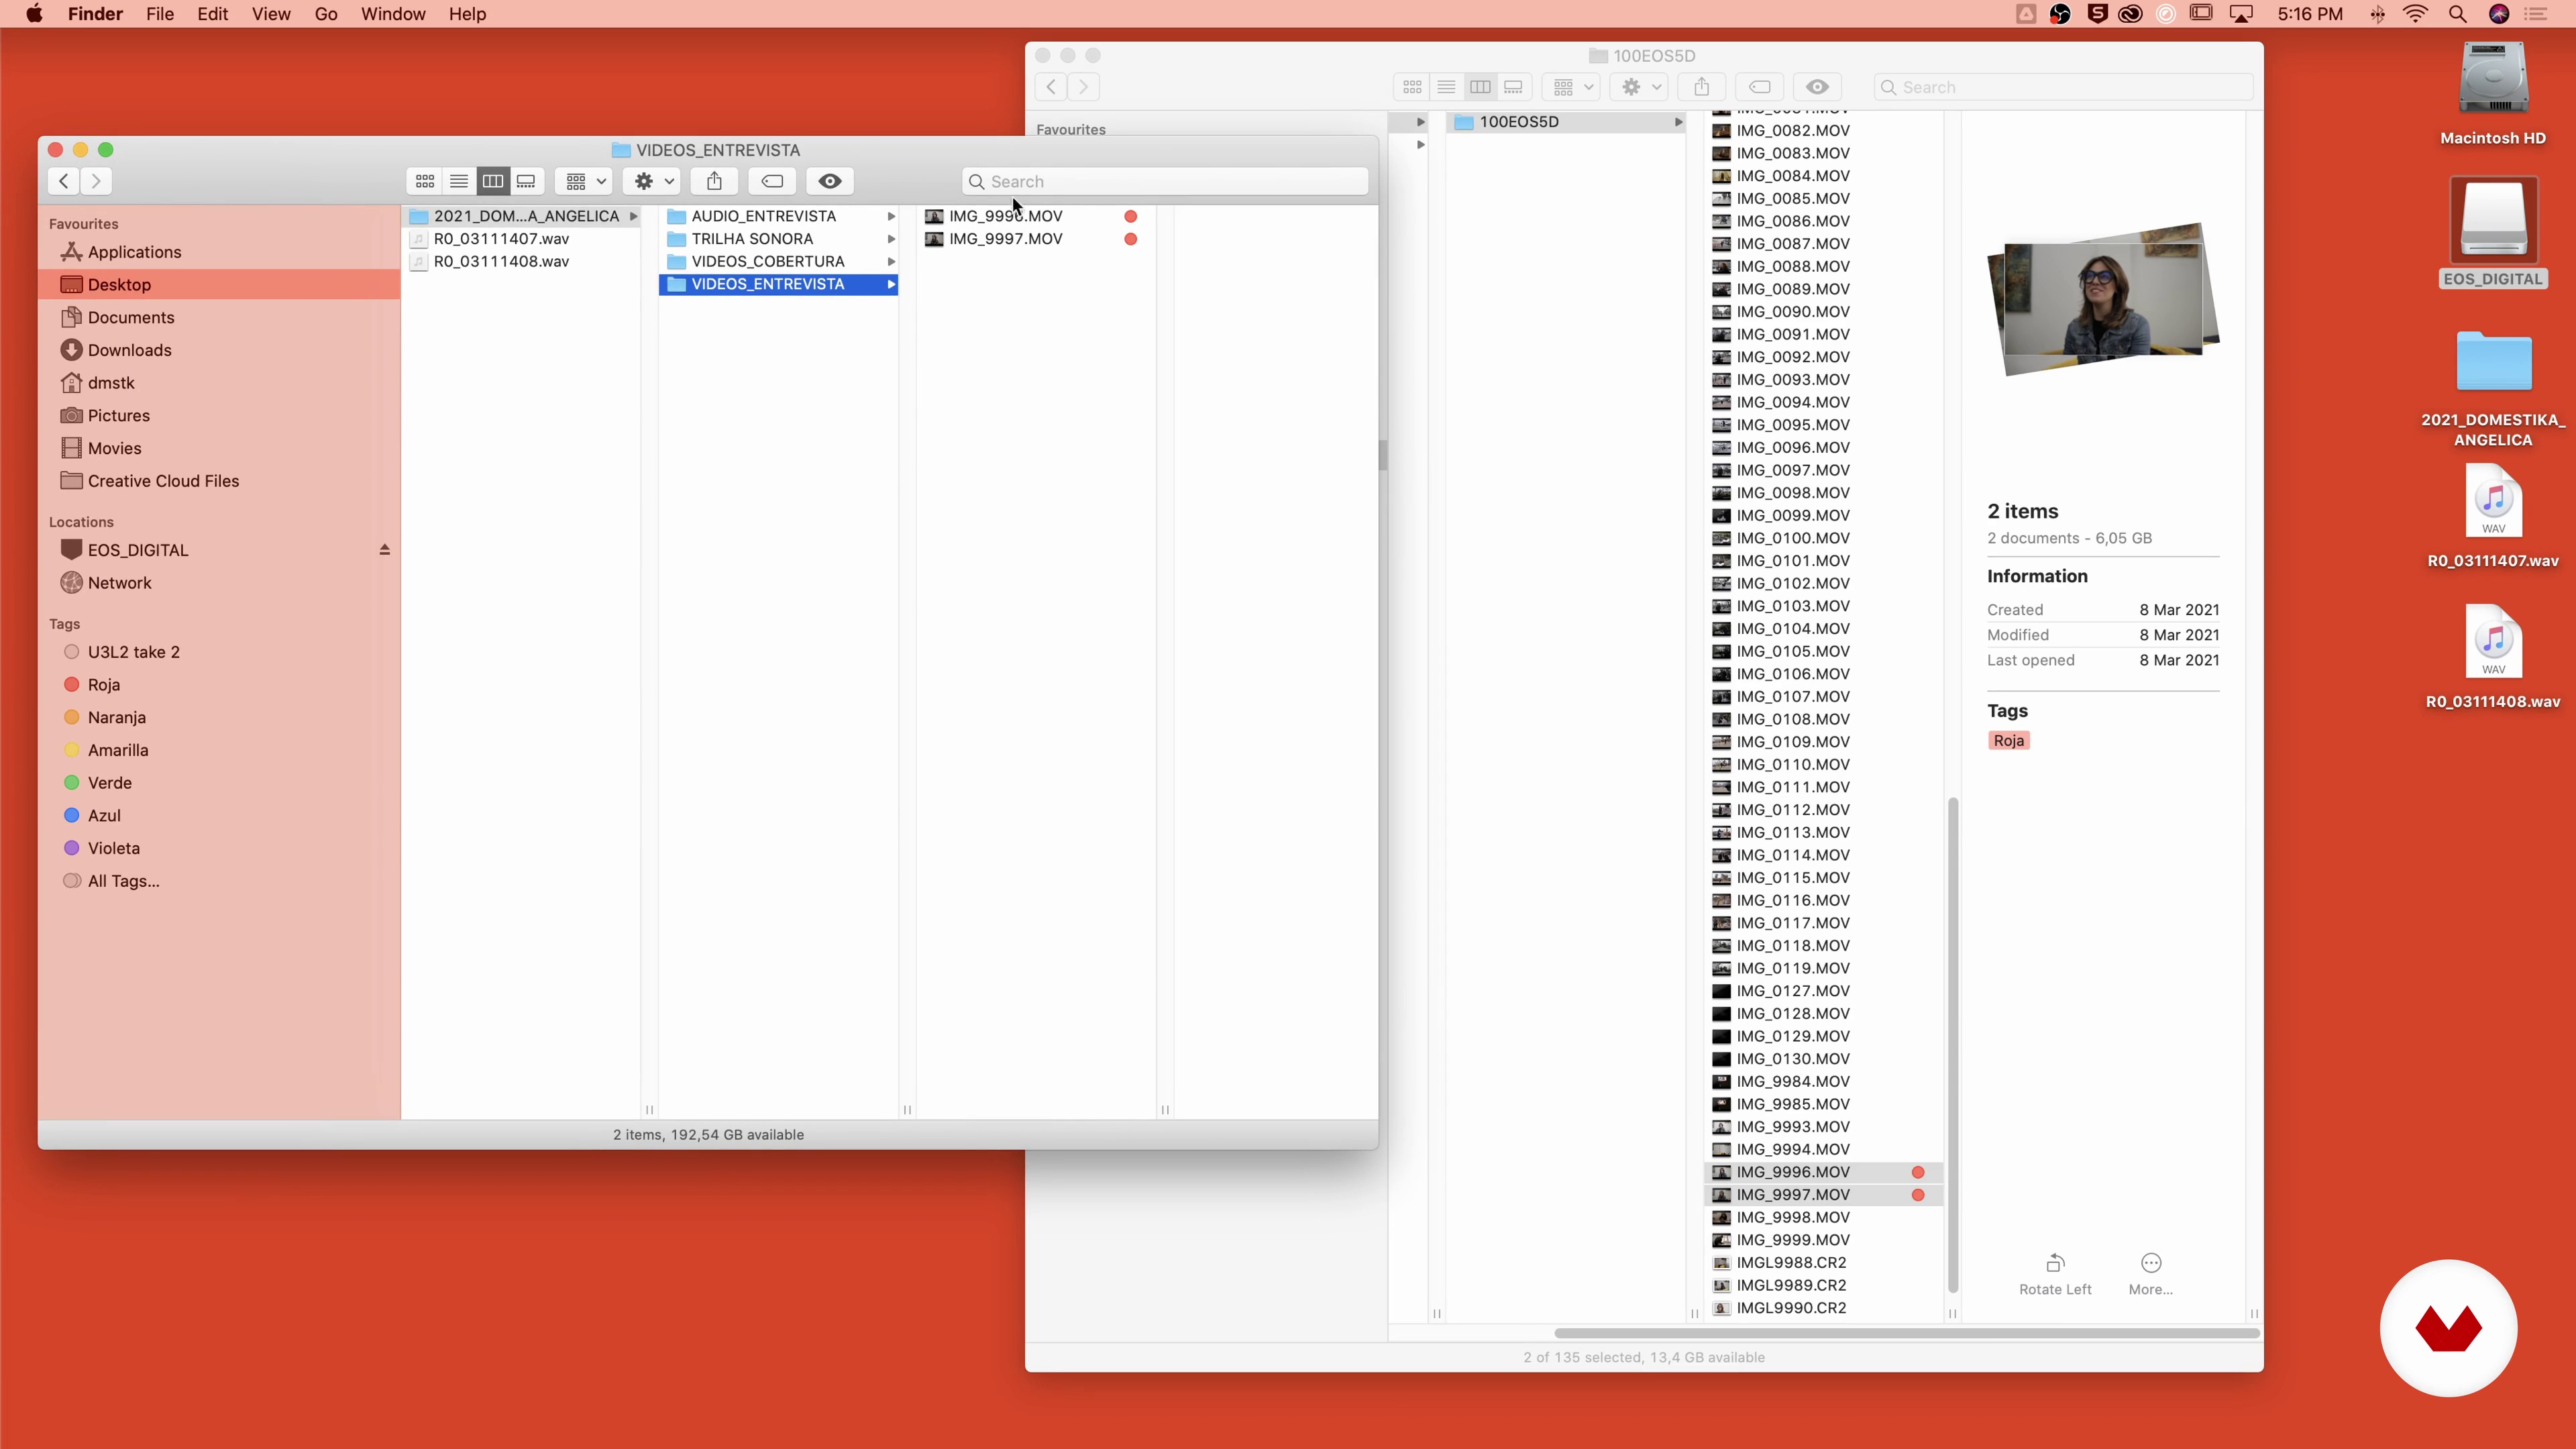Filter by Naranja orange tag
Image resolution: width=2576 pixels, height=1449 pixels.
click(x=220, y=718)
